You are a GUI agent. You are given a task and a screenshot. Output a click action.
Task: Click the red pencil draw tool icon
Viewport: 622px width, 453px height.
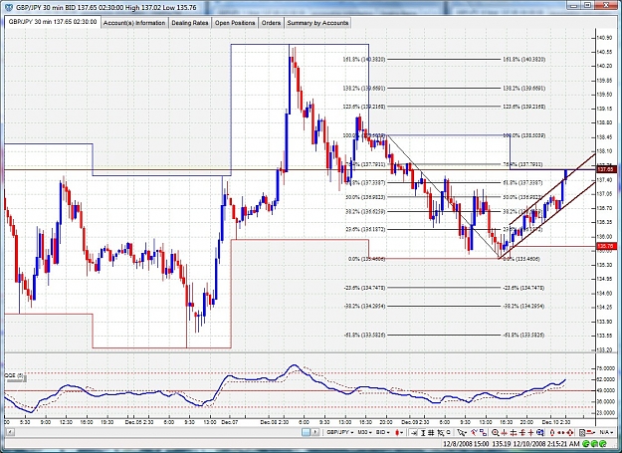coord(474,432)
